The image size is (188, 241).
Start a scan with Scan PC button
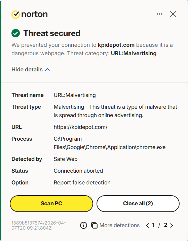[51, 204]
